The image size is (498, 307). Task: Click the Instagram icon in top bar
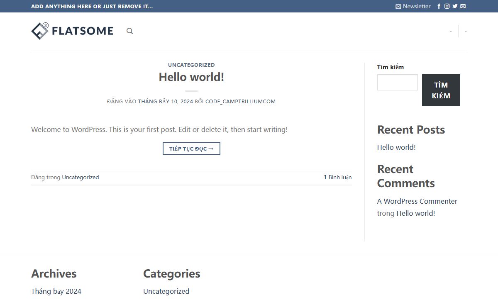point(447,6)
